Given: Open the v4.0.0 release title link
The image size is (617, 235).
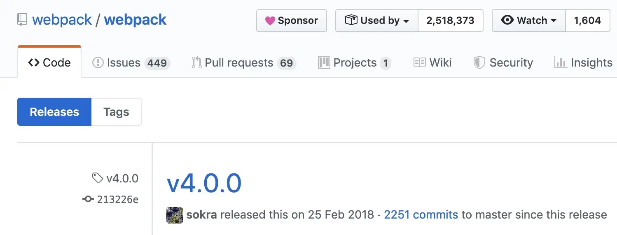Looking at the screenshot, I should tap(204, 184).
